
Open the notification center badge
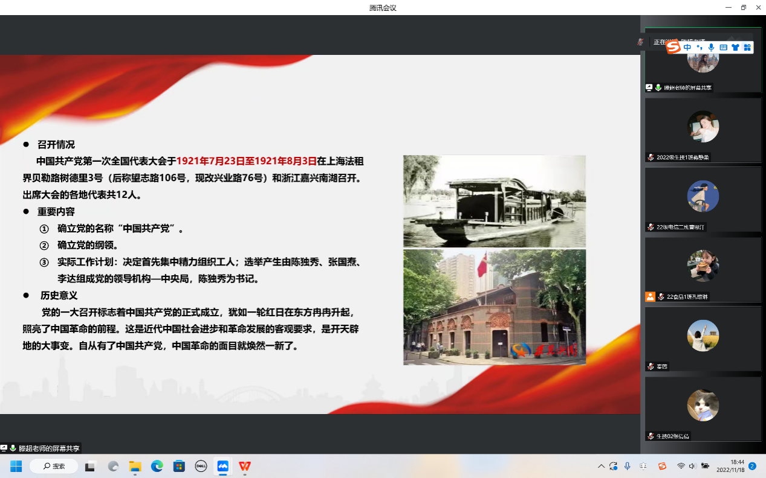pyautogui.click(x=752, y=466)
